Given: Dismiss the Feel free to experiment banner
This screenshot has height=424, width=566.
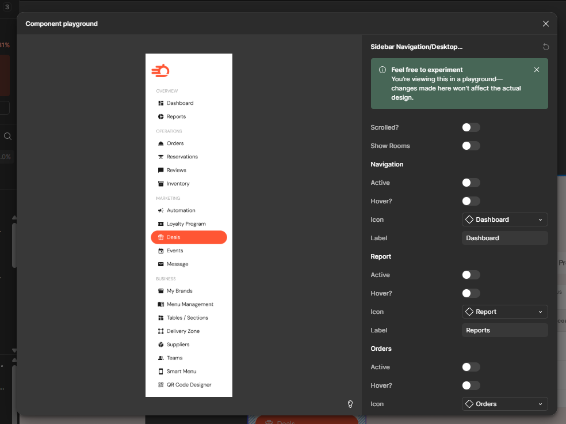Looking at the screenshot, I should click(537, 70).
